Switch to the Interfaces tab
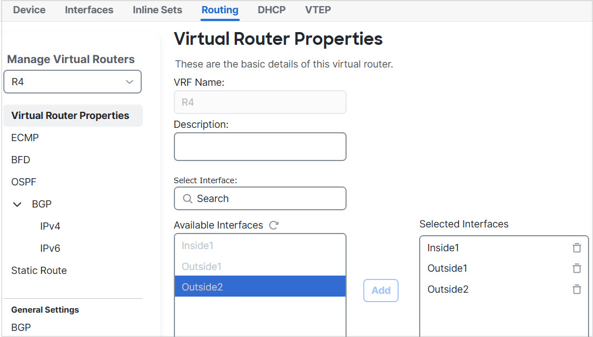Viewport: 593px width, 337px height. 89,10
